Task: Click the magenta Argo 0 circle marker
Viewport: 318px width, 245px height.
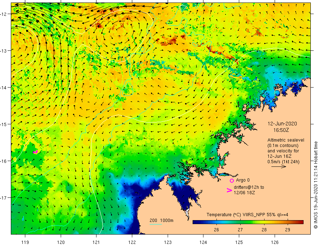Action: pos(232,181)
